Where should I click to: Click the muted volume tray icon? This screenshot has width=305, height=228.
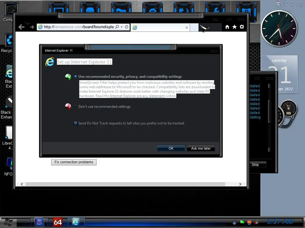tap(256, 222)
